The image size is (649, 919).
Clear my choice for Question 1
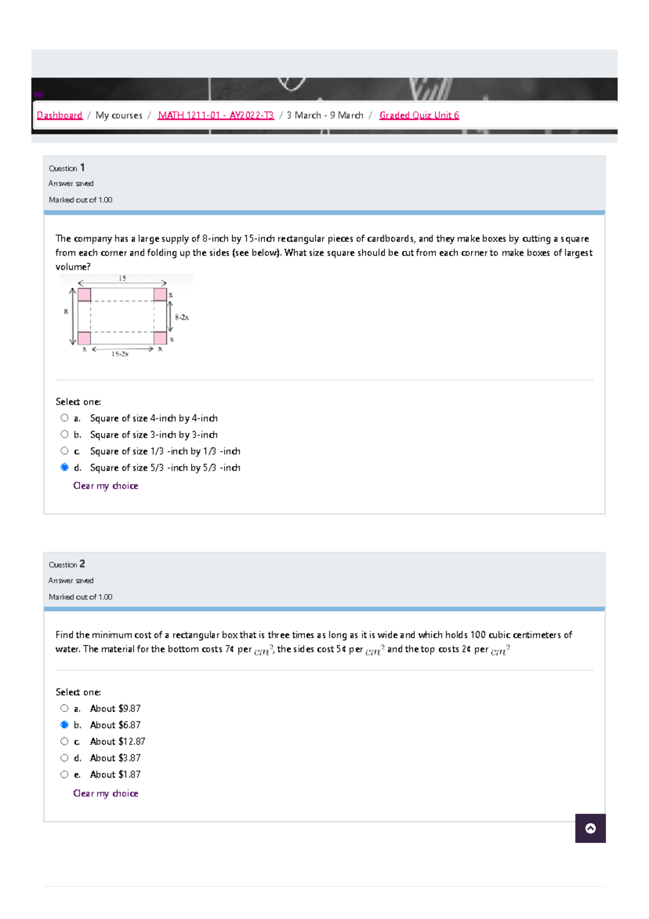pyautogui.click(x=105, y=486)
